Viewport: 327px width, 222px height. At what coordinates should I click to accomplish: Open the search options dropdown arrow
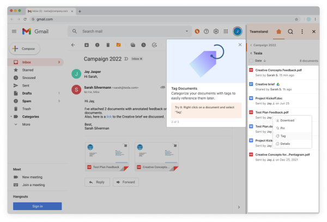(x=186, y=31)
